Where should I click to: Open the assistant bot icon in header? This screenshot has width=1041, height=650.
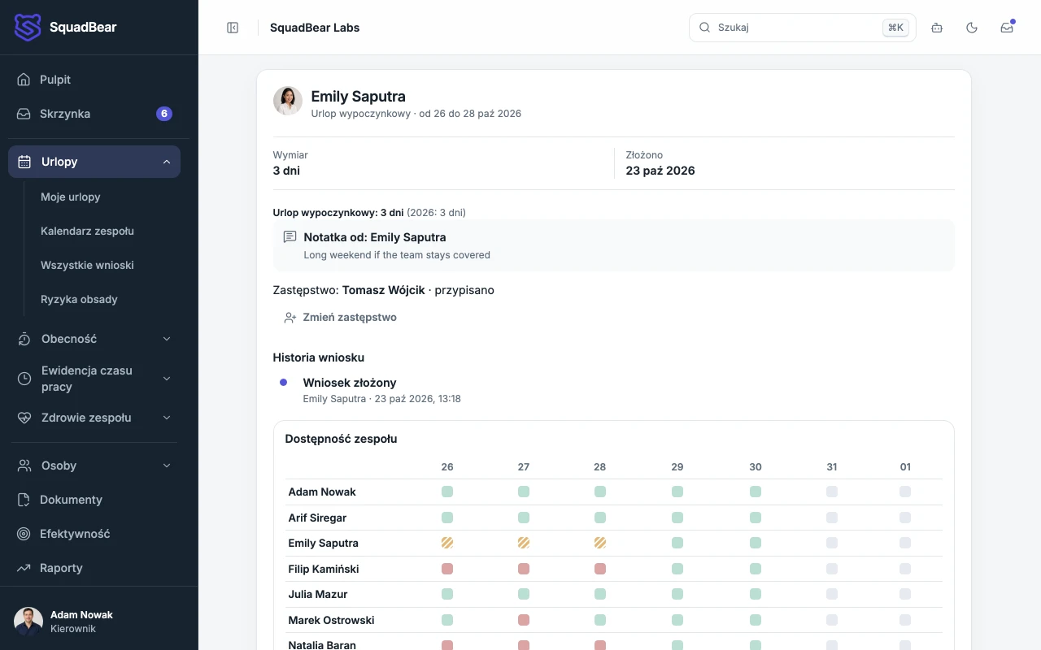(937, 28)
